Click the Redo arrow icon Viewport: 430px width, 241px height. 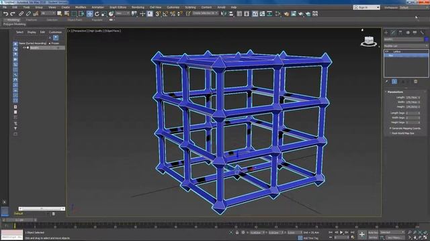tap(13, 13)
